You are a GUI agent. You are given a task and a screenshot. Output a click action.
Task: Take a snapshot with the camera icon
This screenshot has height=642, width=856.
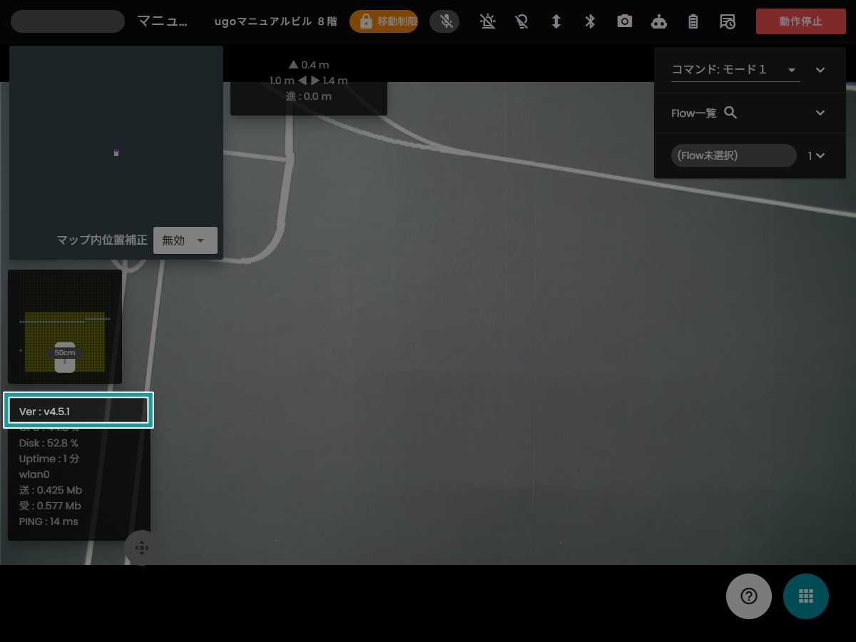[x=625, y=21]
